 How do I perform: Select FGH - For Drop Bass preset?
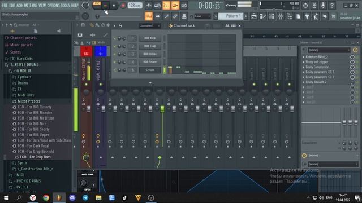click(x=33, y=157)
